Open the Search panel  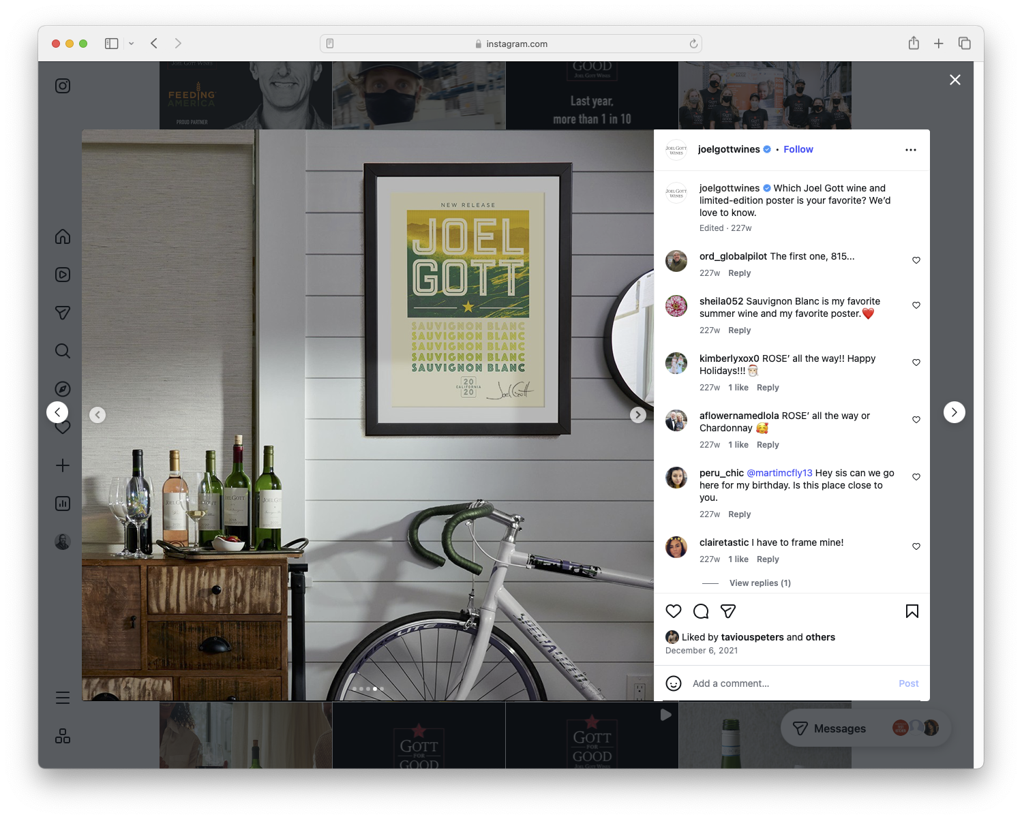pyautogui.click(x=62, y=351)
